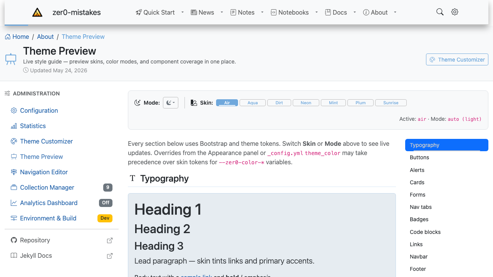Viewport: 493px width, 277px height.
Task: Click the Configuration gear icon in sidebar
Action: [x=14, y=110]
